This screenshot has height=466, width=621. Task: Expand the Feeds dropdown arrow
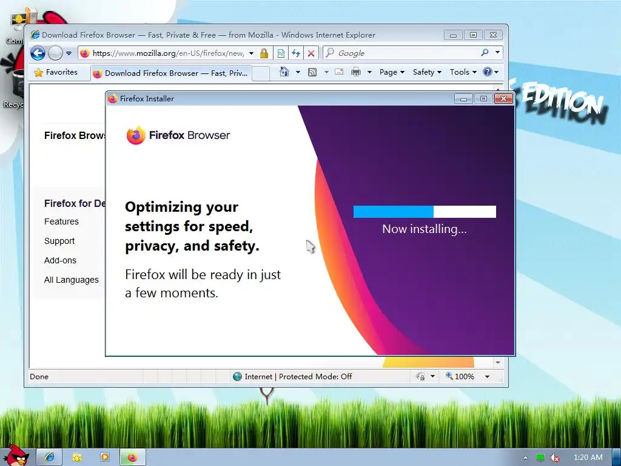tap(326, 72)
